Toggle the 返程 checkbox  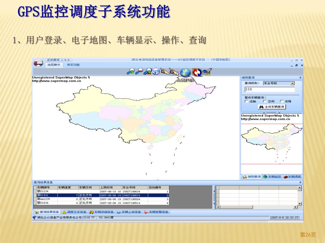[282, 101]
